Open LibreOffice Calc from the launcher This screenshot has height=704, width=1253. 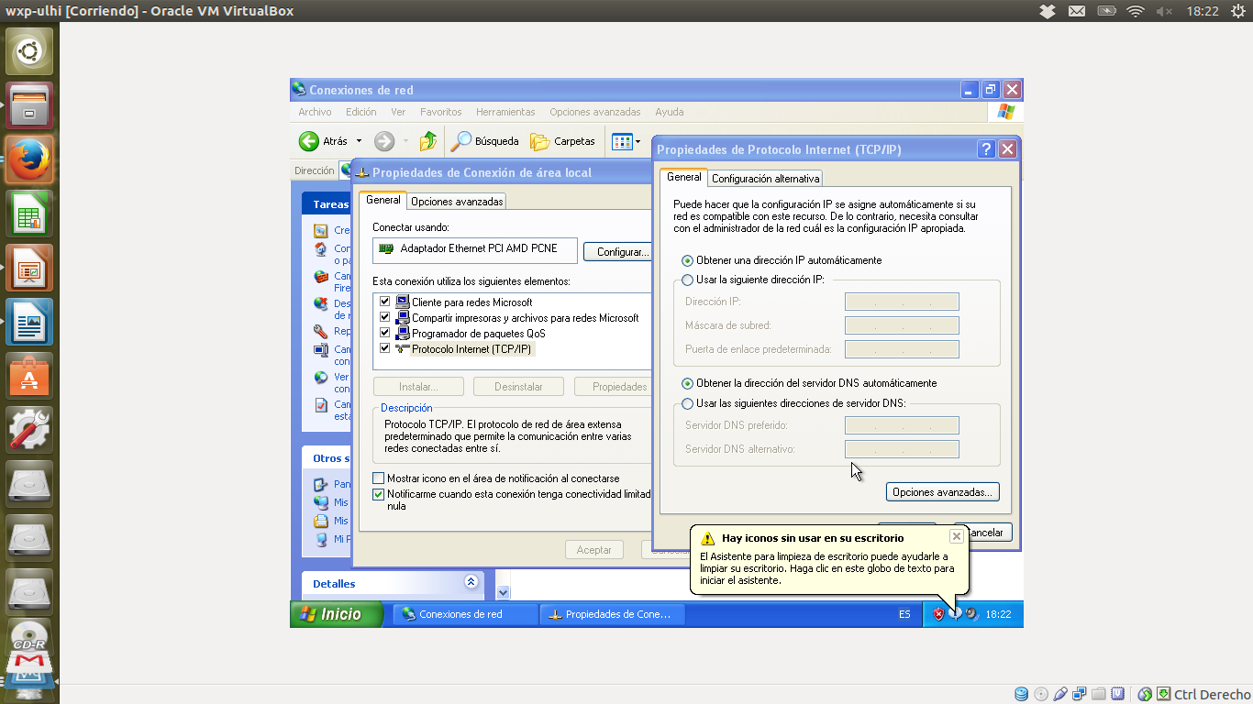tap(29, 214)
